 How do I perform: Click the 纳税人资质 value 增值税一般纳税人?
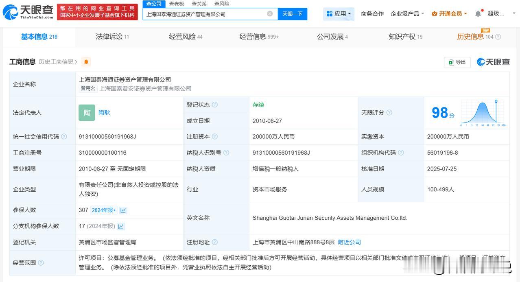(275, 169)
